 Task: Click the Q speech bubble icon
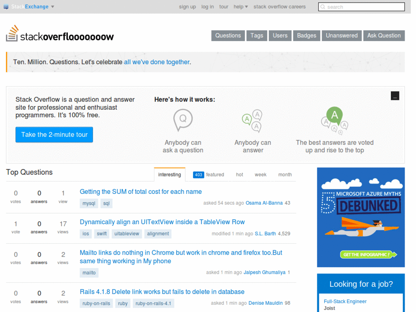(183, 120)
